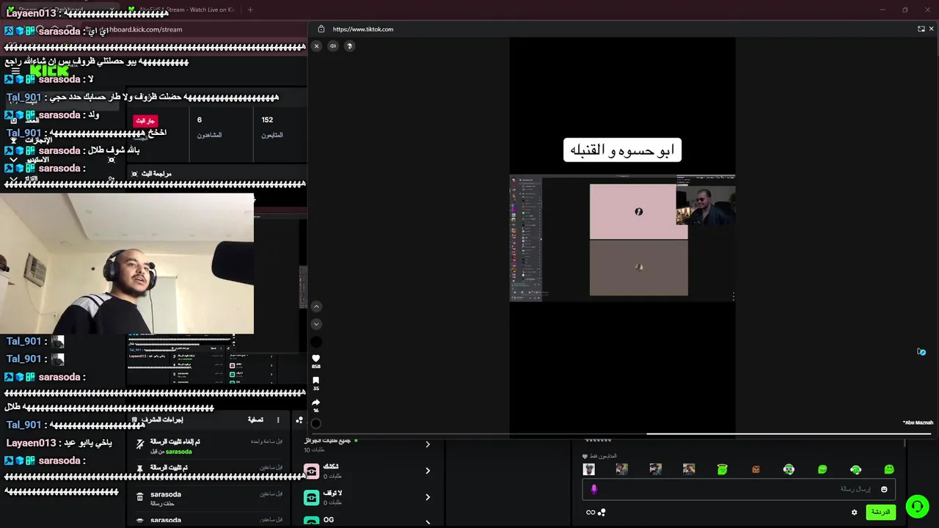The width and height of the screenshot is (939, 528).
Task: Click the viewers count 6 stat
Action: 199,120
